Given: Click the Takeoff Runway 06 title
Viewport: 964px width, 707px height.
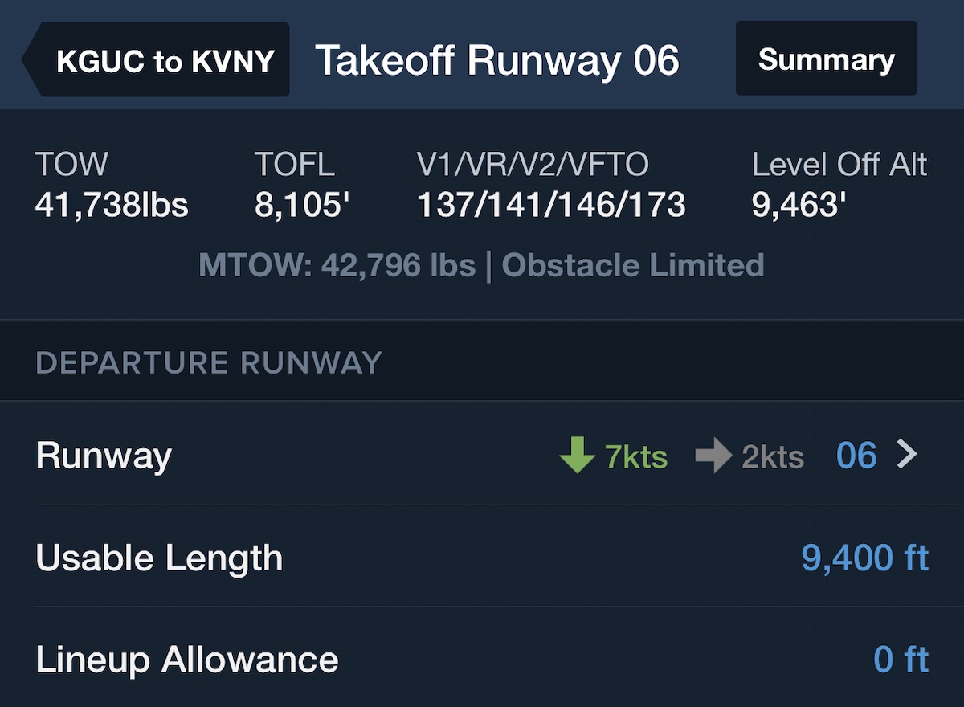Looking at the screenshot, I should click(497, 60).
